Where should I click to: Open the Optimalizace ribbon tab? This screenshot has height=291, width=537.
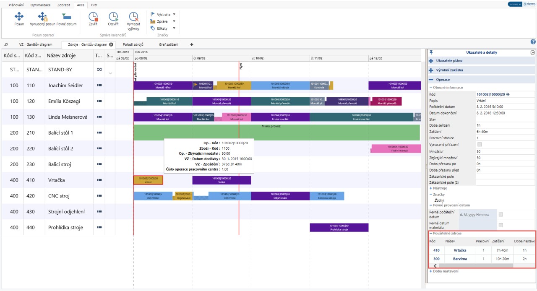pyautogui.click(x=41, y=5)
